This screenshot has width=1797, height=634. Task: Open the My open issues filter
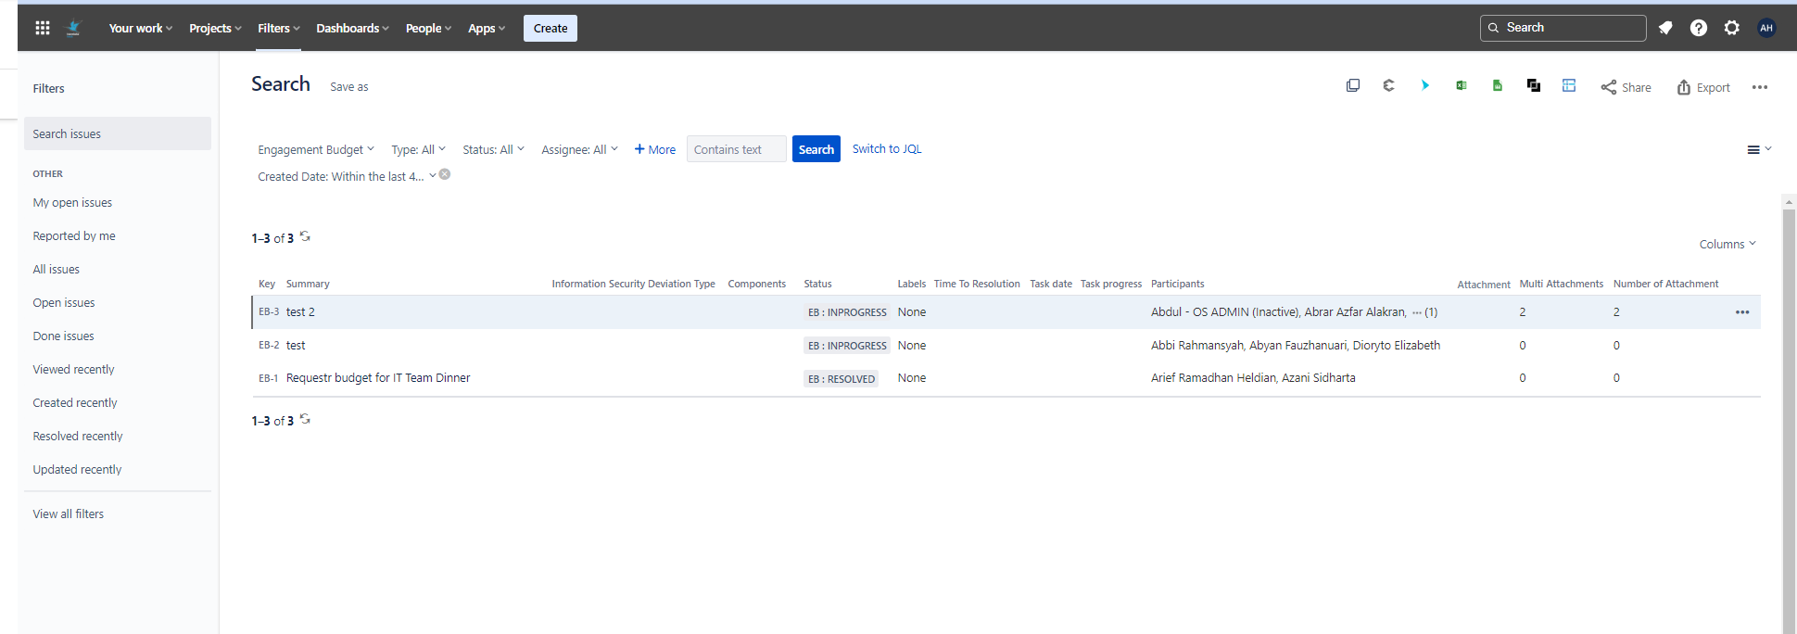[72, 202]
